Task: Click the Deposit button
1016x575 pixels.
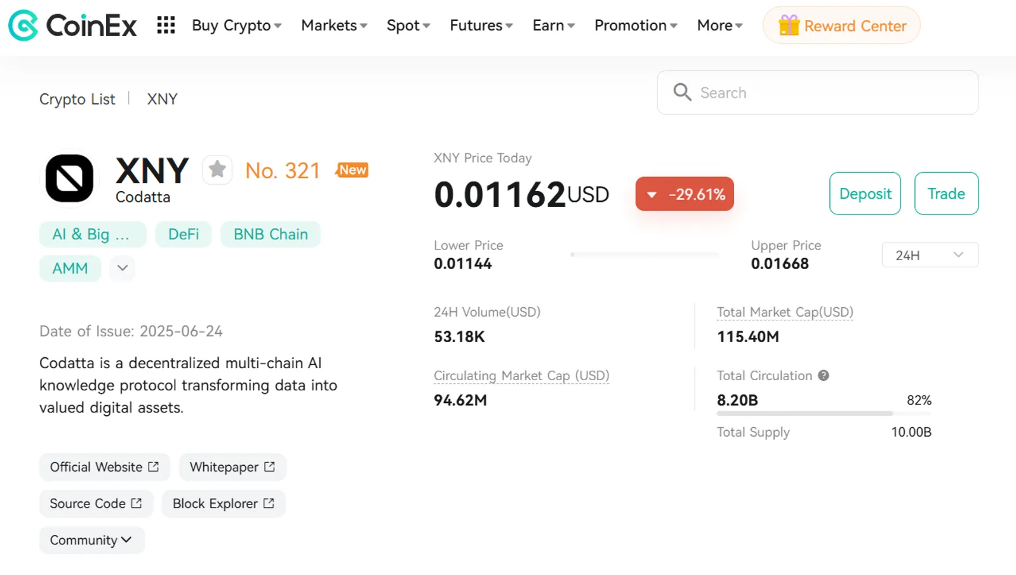Action: click(x=865, y=194)
